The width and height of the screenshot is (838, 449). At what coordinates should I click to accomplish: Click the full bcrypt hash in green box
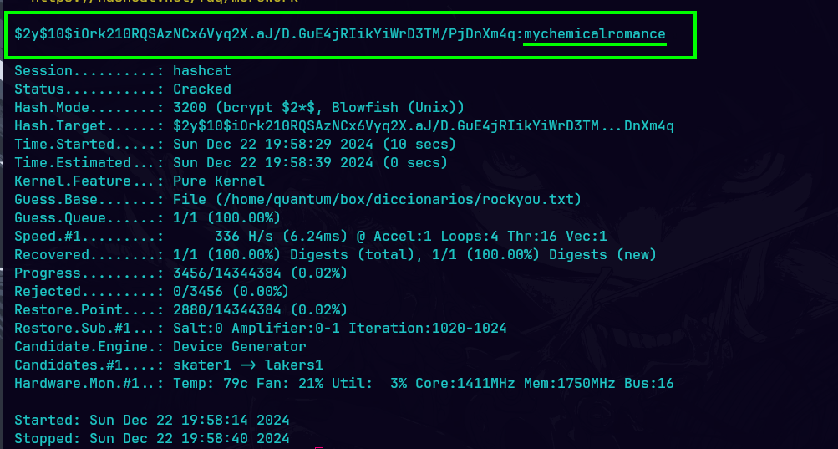point(267,34)
